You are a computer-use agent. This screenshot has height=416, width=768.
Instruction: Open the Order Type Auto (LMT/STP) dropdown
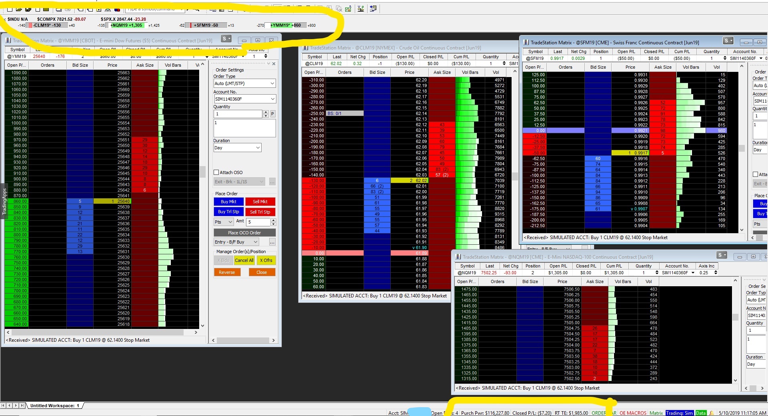244,83
